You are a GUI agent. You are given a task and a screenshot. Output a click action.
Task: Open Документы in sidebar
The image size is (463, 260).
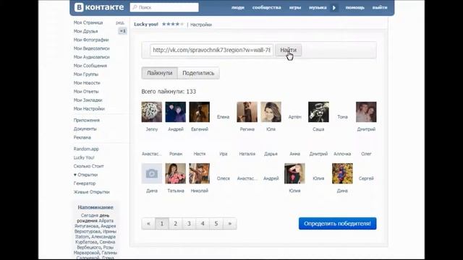coord(85,129)
